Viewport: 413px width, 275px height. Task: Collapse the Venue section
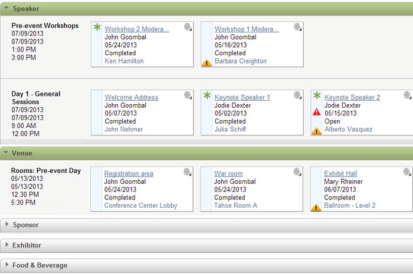(x=5, y=153)
